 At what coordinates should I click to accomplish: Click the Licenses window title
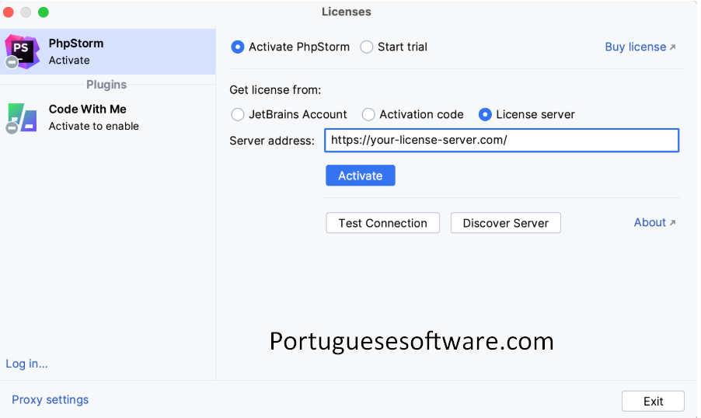[347, 12]
